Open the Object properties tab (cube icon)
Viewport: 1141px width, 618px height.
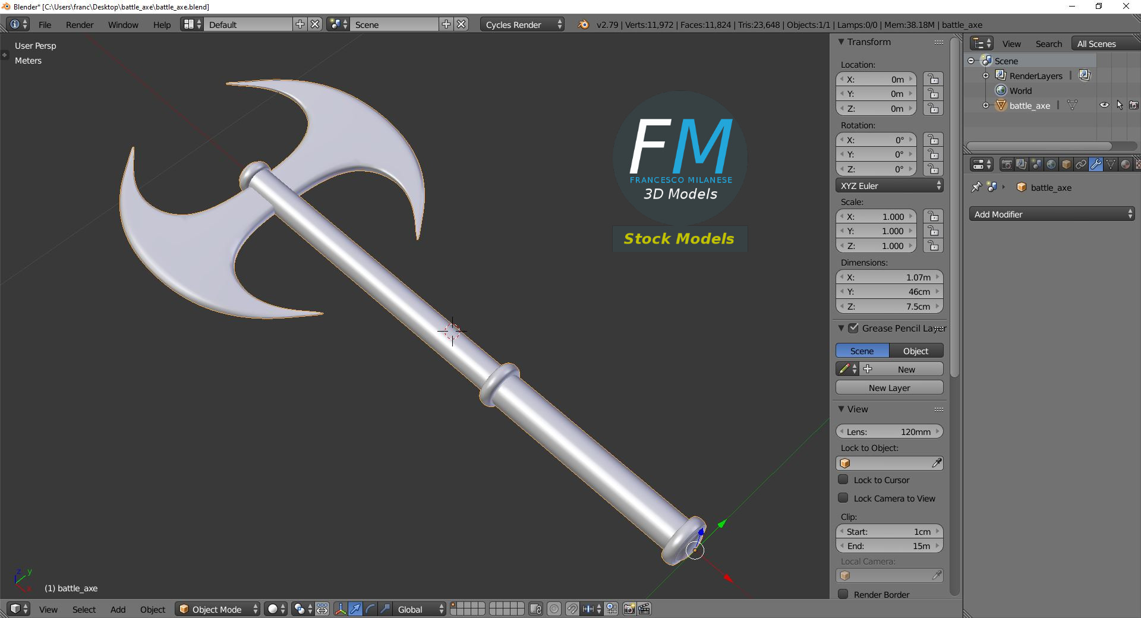[x=1066, y=165]
